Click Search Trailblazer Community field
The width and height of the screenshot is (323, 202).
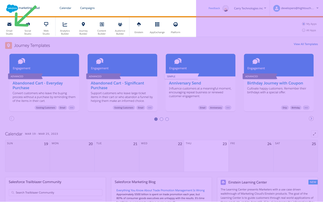tap(56, 193)
